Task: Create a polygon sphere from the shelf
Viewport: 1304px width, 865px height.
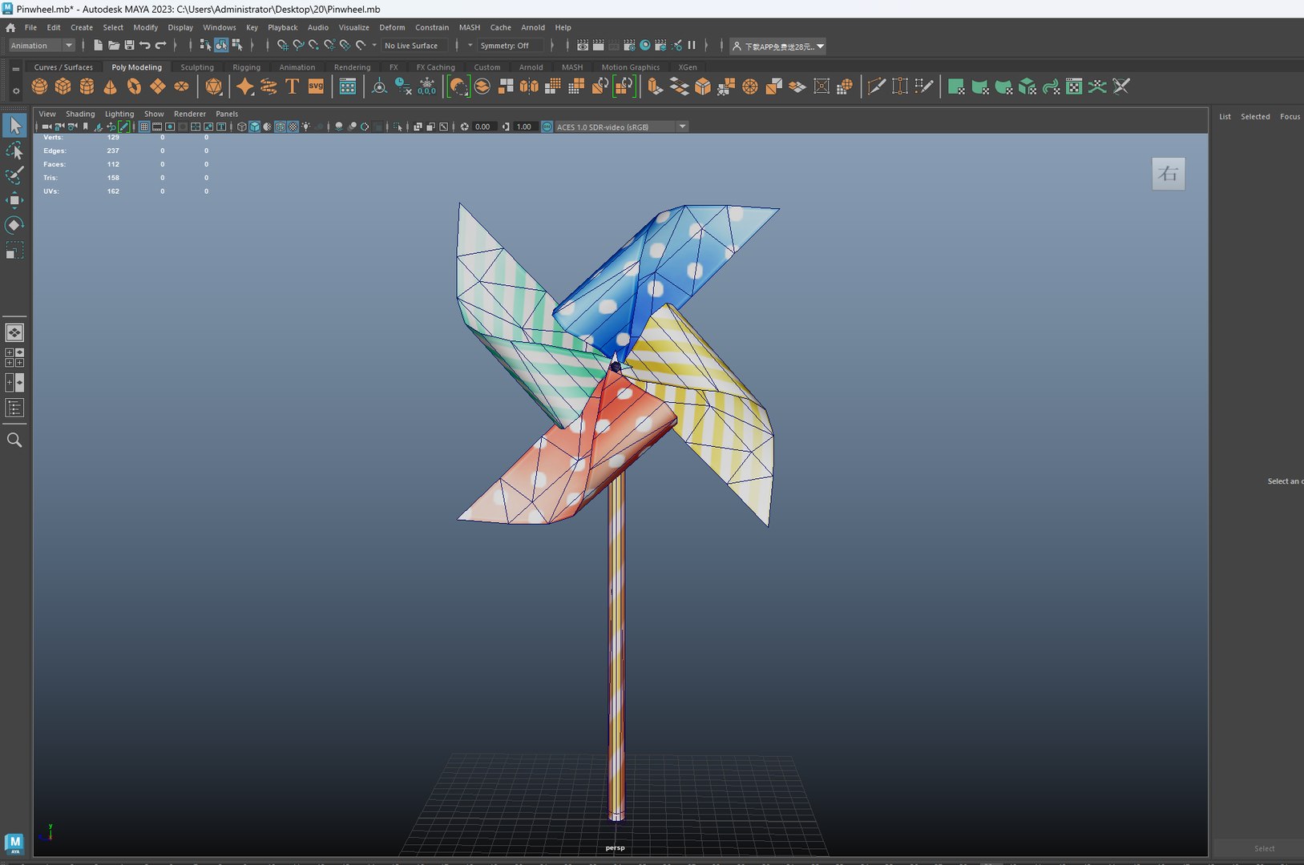Action: pos(39,86)
